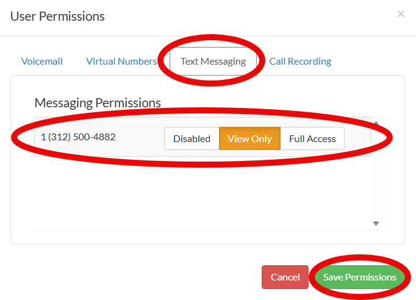Grant Full Access for messaging
Viewport: 416px width, 300px height.
[x=312, y=138]
